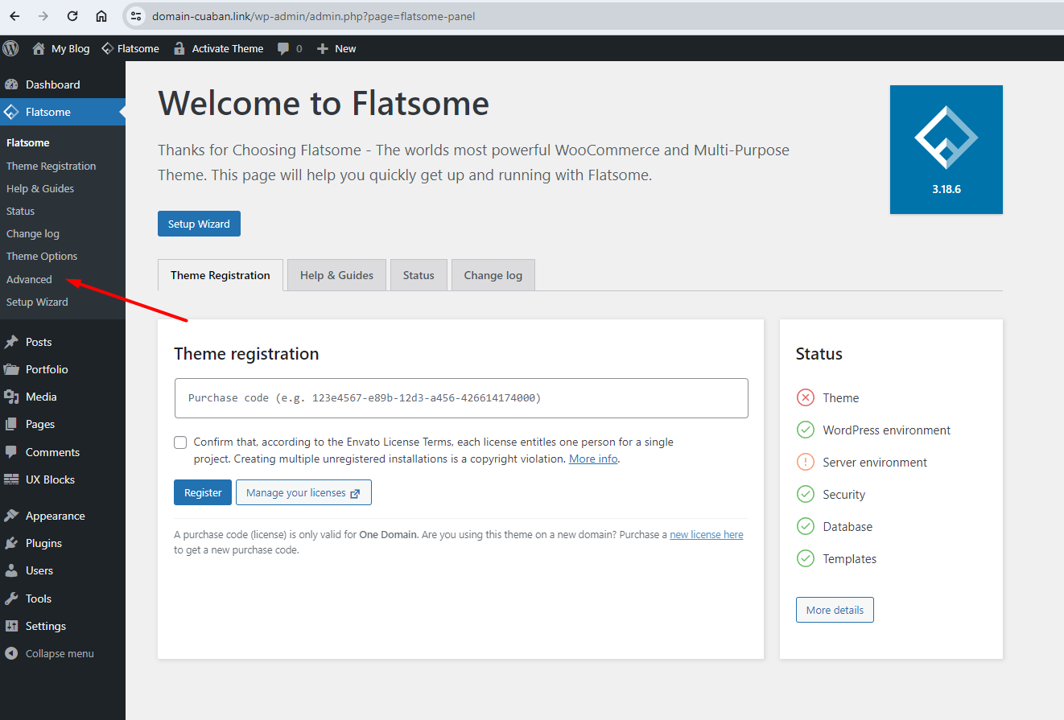1064x720 pixels.
Task: Follow the More info link
Action: coord(593,459)
